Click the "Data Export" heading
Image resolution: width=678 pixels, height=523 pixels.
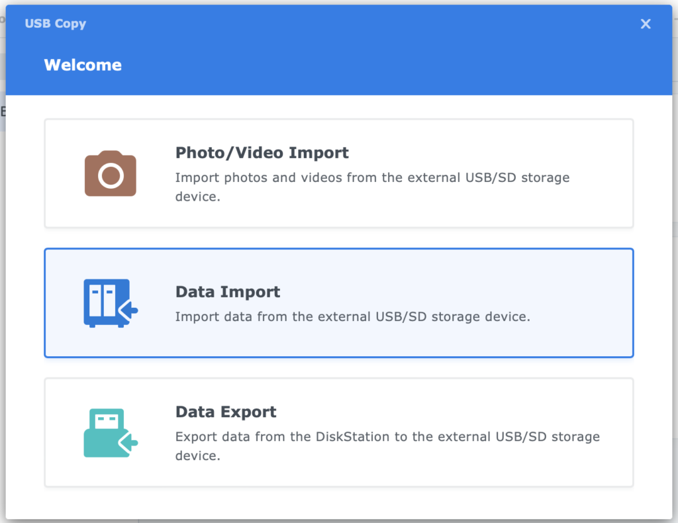click(226, 411)
